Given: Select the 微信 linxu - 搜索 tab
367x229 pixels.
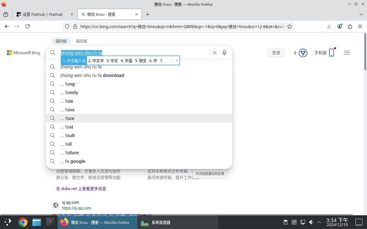Looking at the screenshot, I should 110,14.
